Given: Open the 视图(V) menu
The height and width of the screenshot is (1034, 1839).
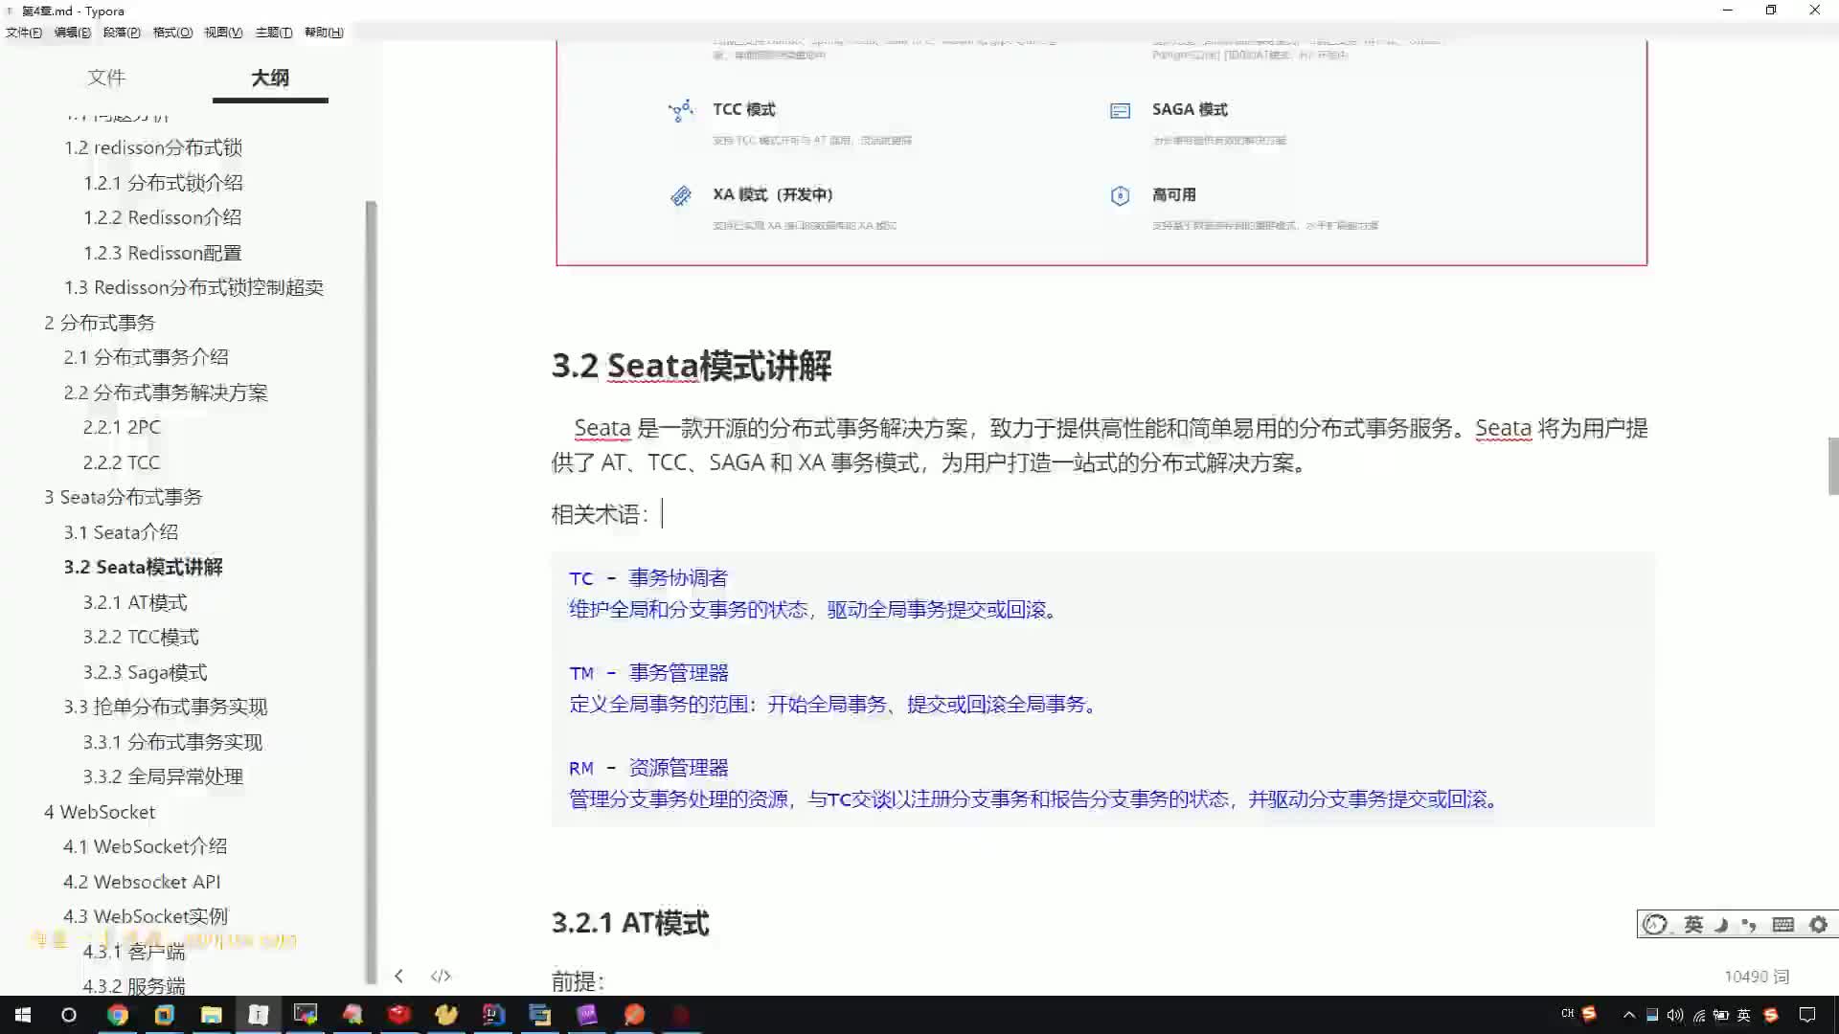Looking at the screenshot, I should [x=223, y=33].
